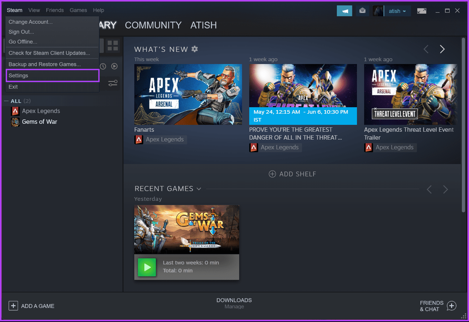Image resolution: width=469 pixels, height=322 pixels.
Task: Switch to Community tab
Action: click(153, 25)
